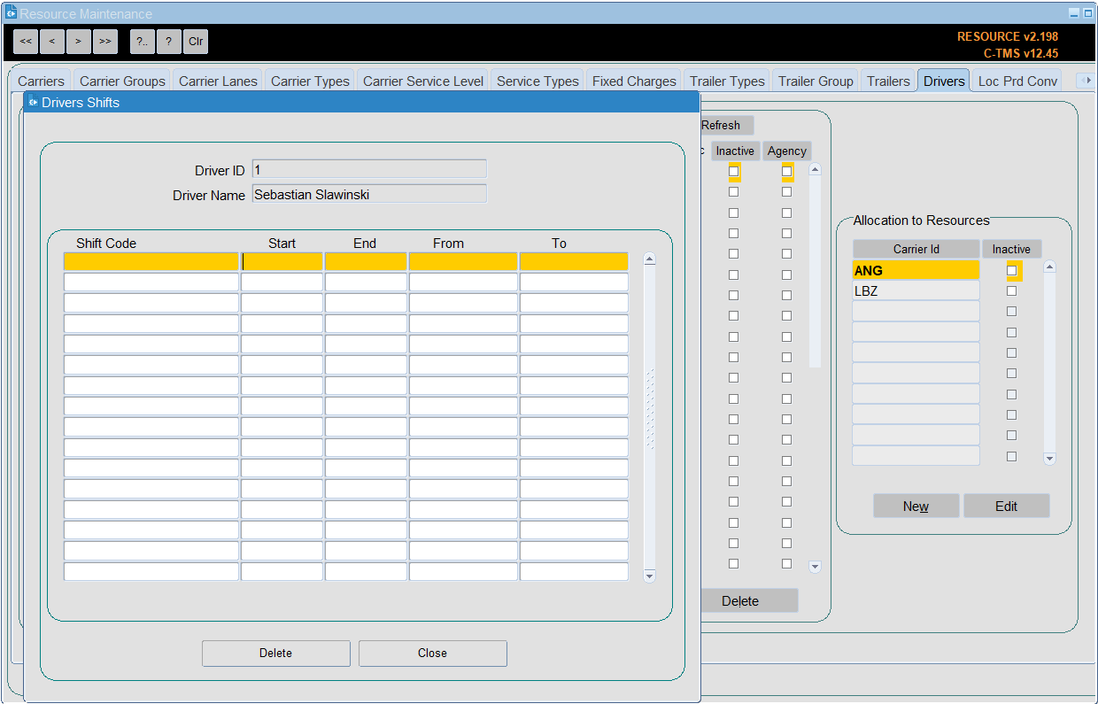This screenshot has height=704, width=1098.
Task: Click the previous record < button
Action: click(x=52, y=42)
